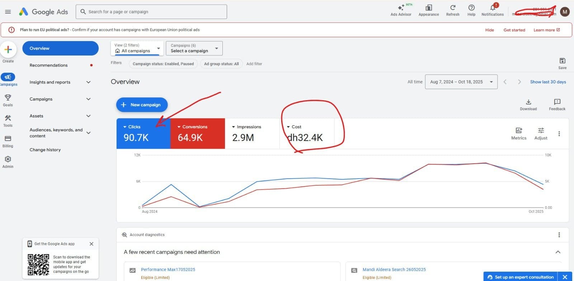This screenshot has height=281, width=574.
Task: Open Change history in the side menu
Action: coord(45,150)
